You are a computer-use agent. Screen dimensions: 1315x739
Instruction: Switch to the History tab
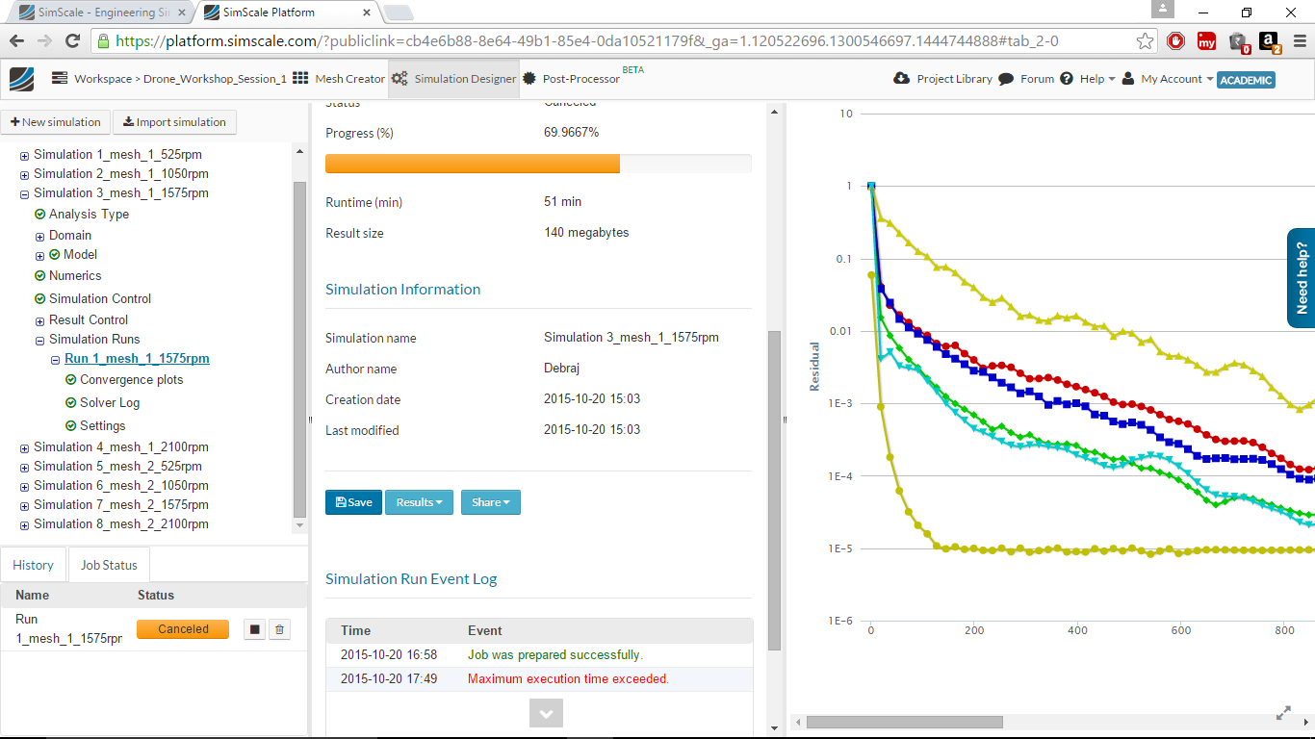click(33, 565)
